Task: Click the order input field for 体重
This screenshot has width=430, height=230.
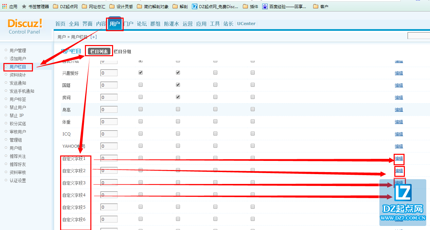Action: tap(109, 122)
